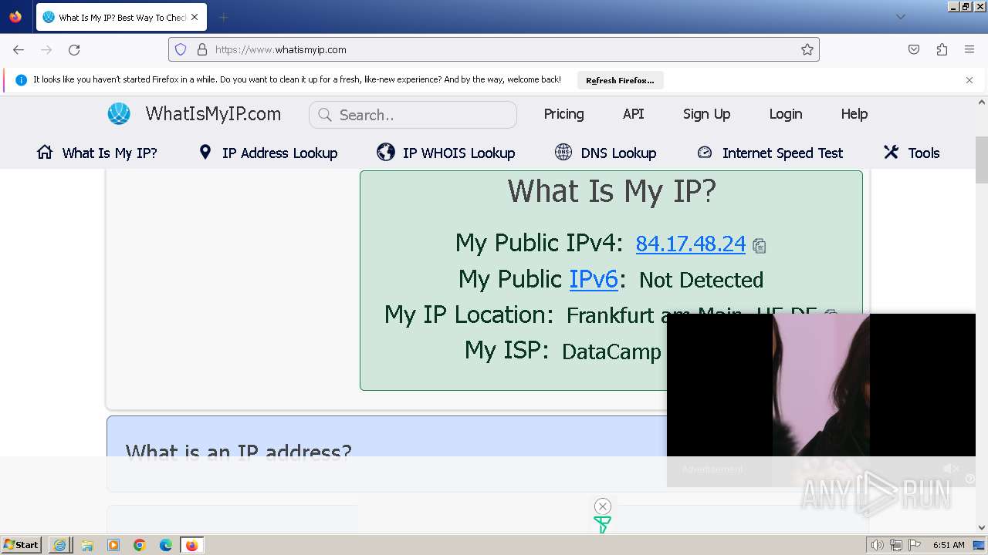Switch to Firefox taskbar button

[191, 545]
